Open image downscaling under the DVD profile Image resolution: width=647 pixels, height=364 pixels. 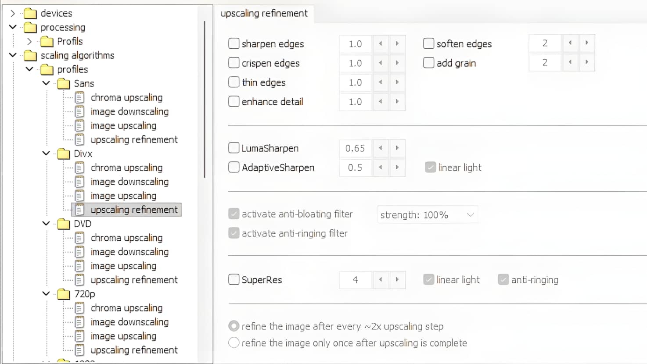coord(129,252)
